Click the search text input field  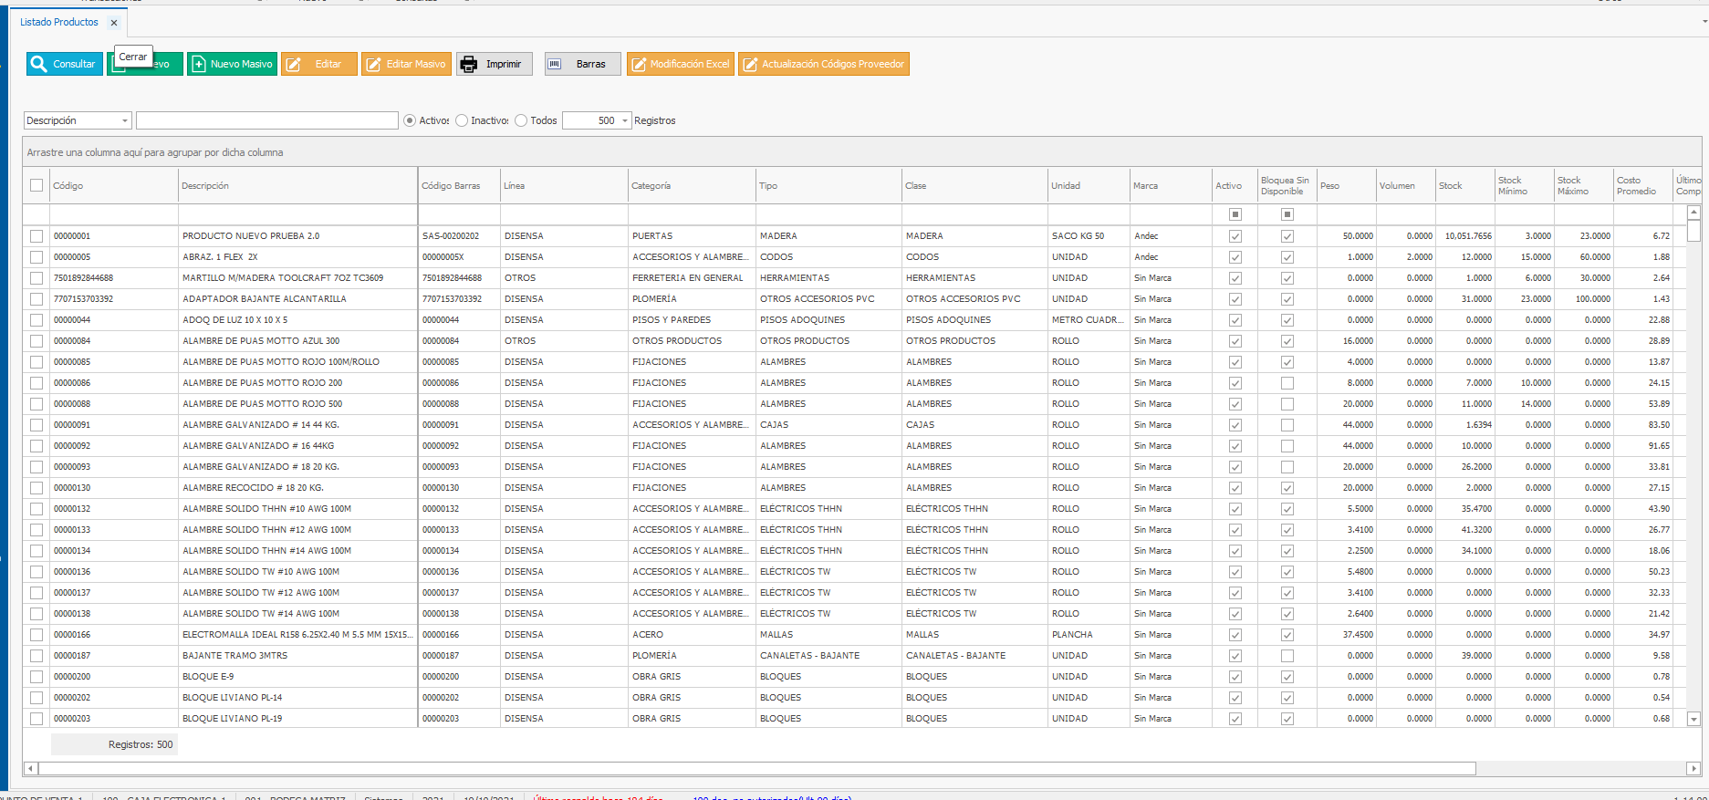(266, 120)
